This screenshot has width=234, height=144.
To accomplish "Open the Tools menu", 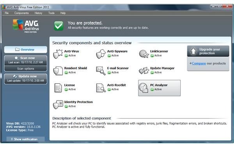I will pos(51,13).
